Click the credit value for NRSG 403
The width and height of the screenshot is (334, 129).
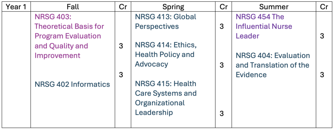coord(121,46)
